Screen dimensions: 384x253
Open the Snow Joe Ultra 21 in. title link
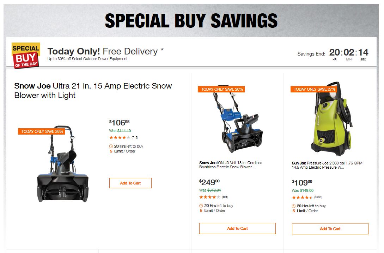point(93,90)
